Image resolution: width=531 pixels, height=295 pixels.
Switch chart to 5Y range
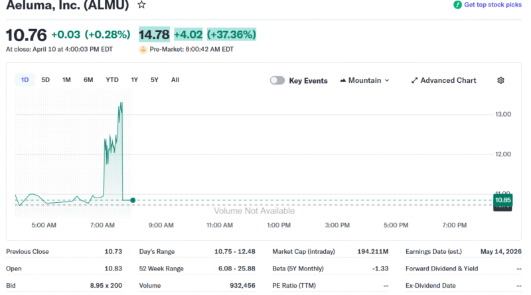[x=155, y=80]
